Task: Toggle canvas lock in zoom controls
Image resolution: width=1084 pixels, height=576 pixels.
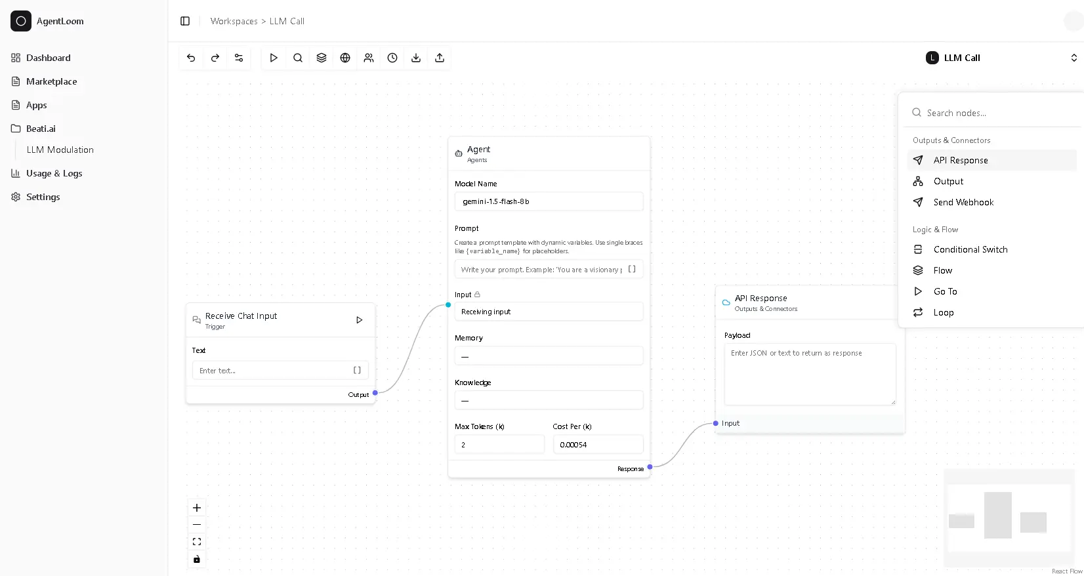Action: pyautogui.click(x=197, y=560)
